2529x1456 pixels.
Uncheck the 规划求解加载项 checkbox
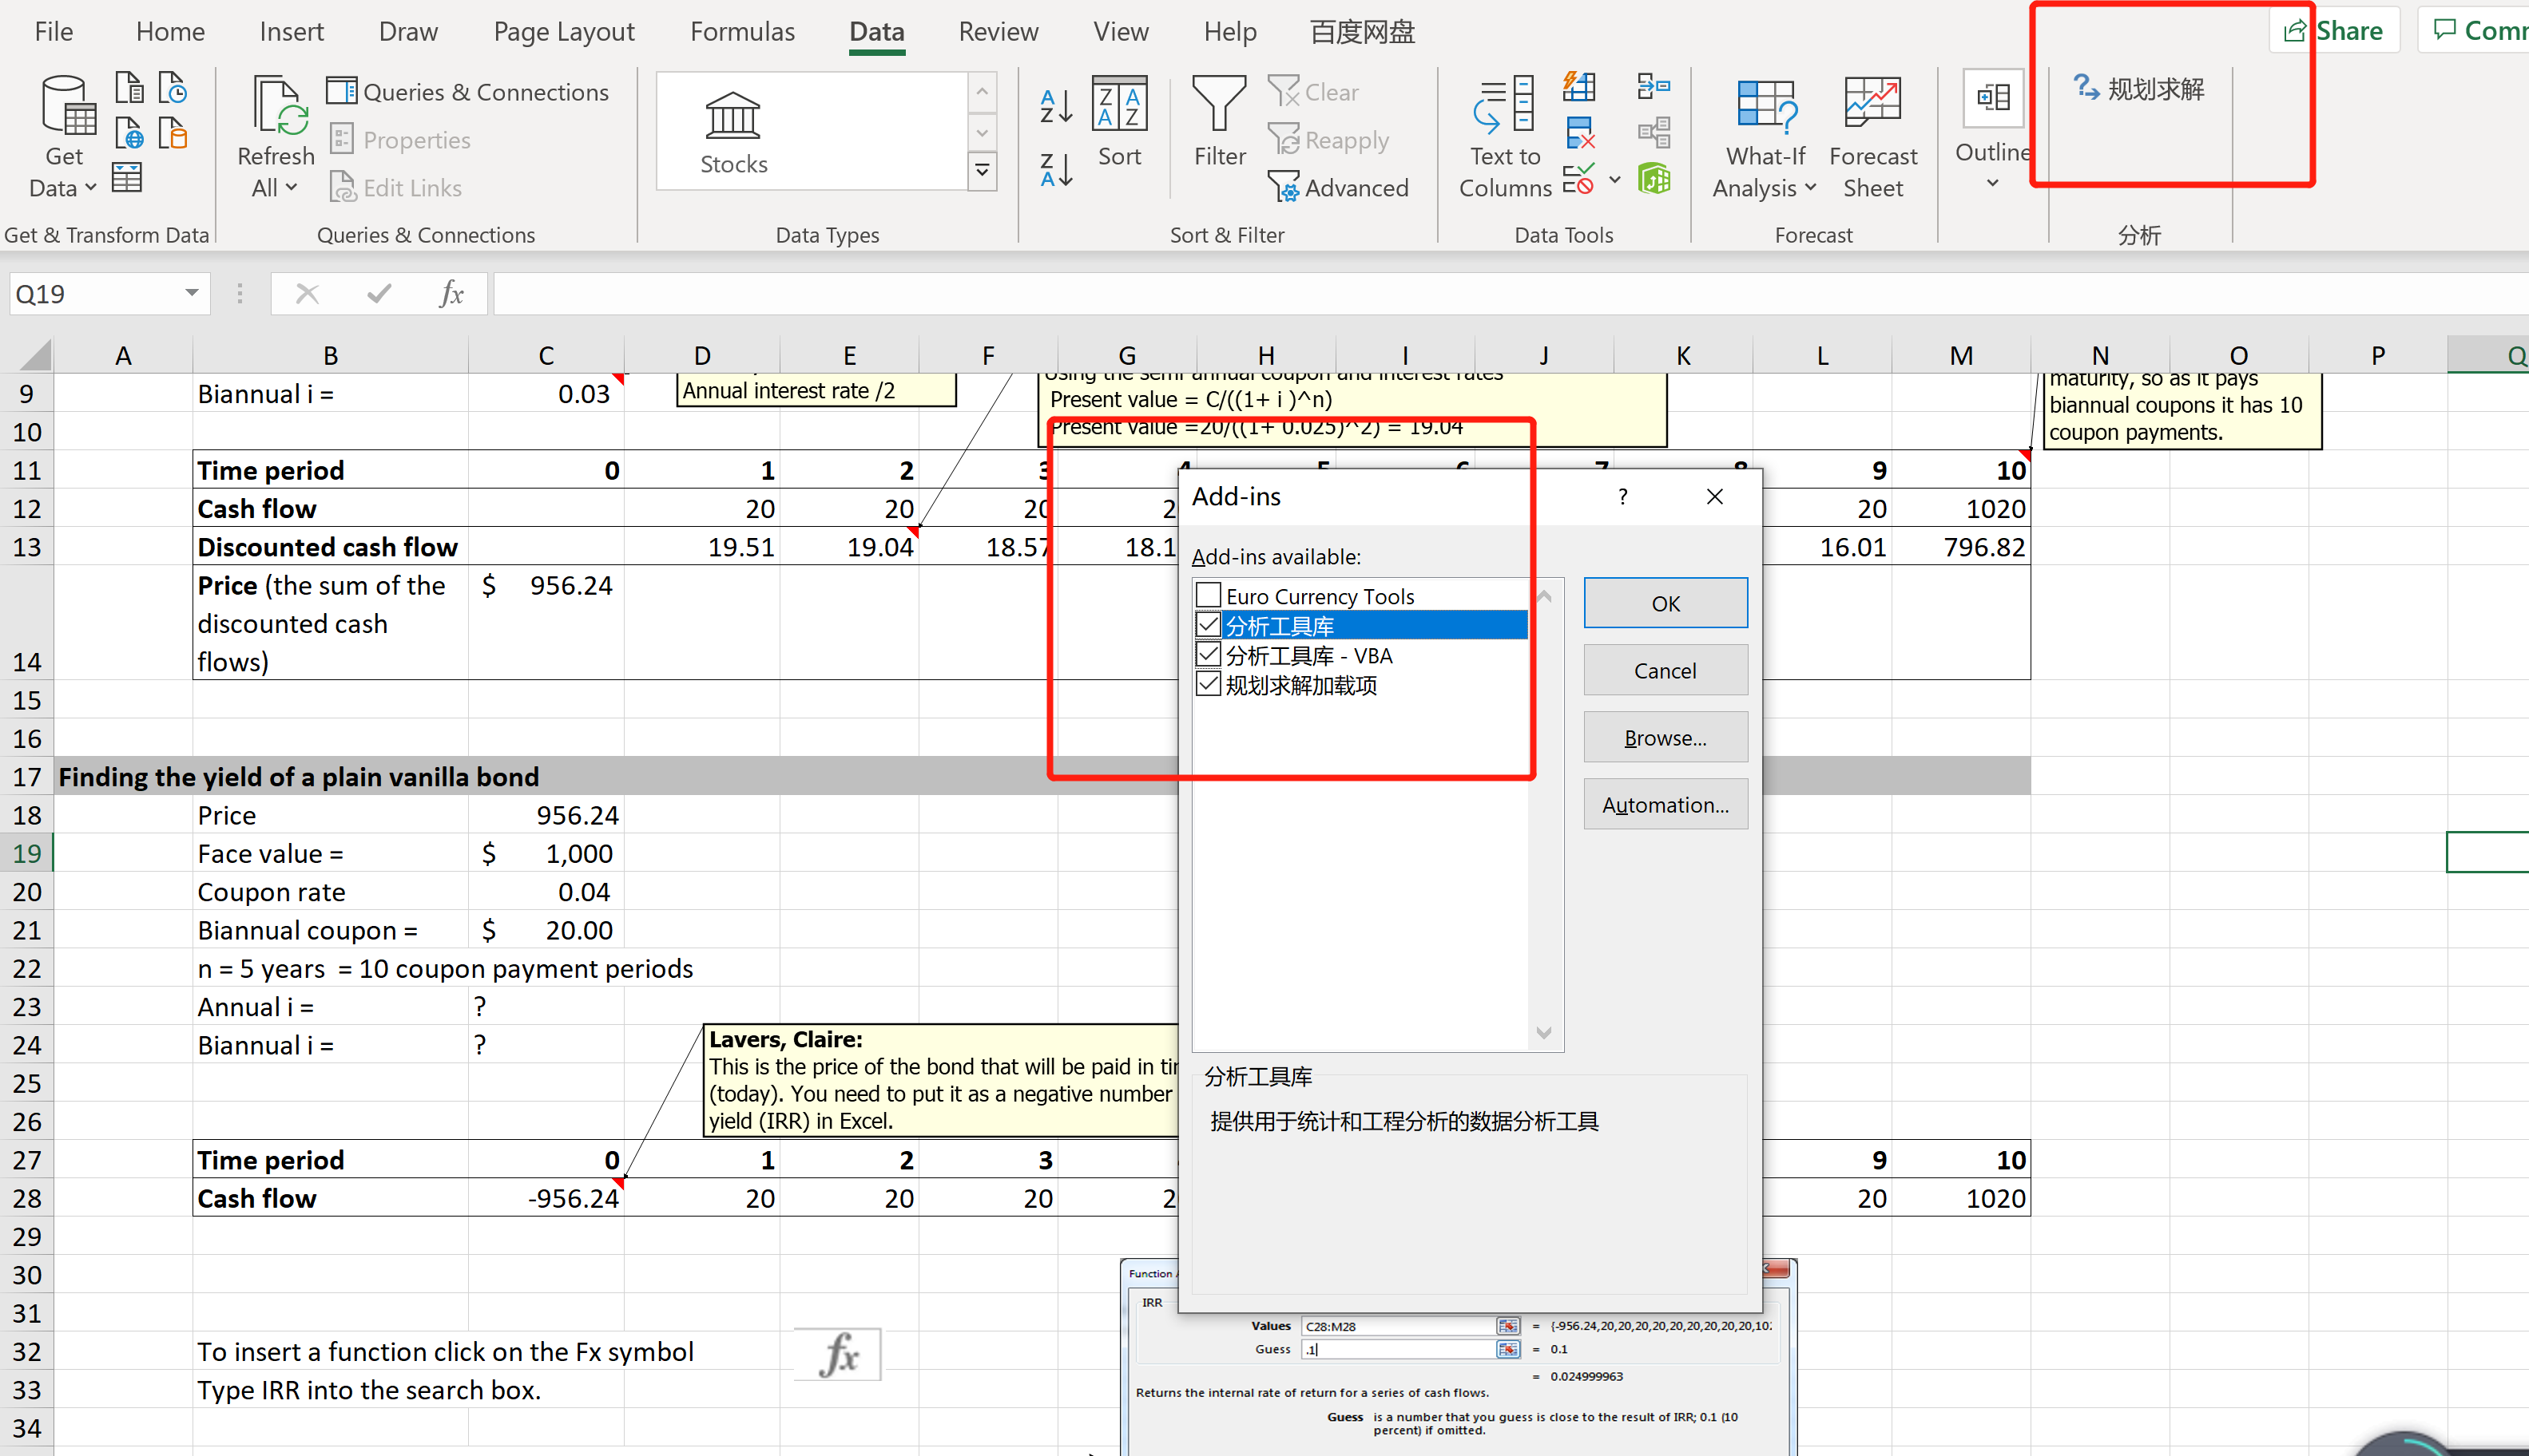click(1209, 685)
